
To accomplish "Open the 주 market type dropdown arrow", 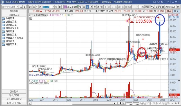I will point(37,7).
